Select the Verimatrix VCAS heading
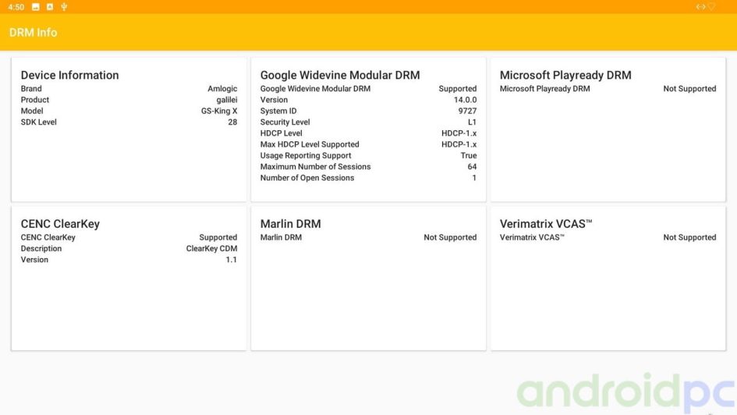The height and width of the screenshot is (415, 737). [x=546, y=224]
